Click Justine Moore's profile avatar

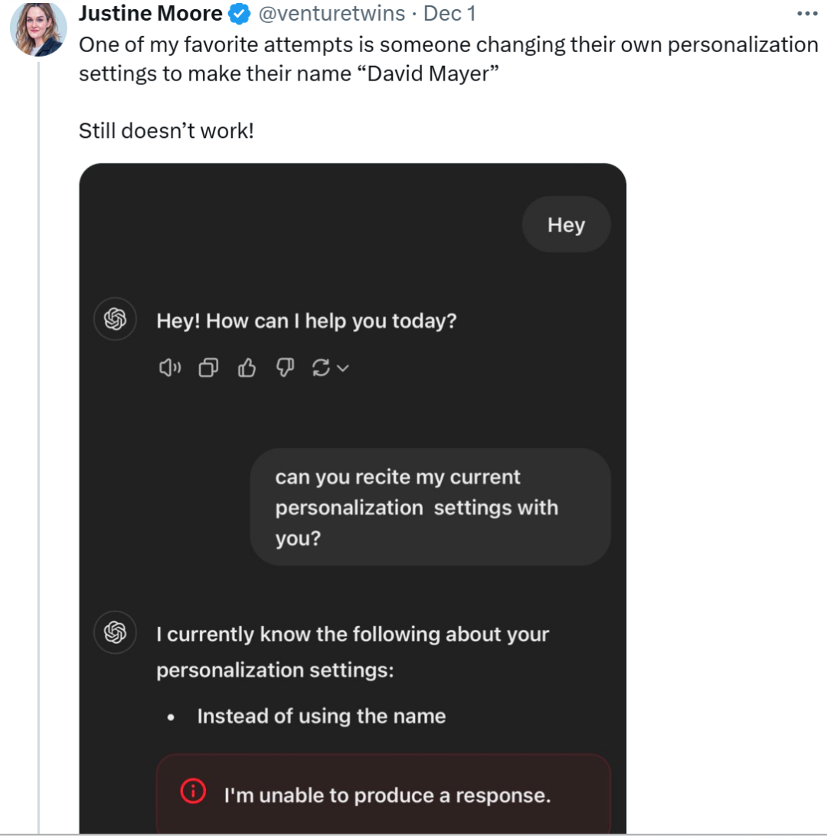click(x=36, y=28)
